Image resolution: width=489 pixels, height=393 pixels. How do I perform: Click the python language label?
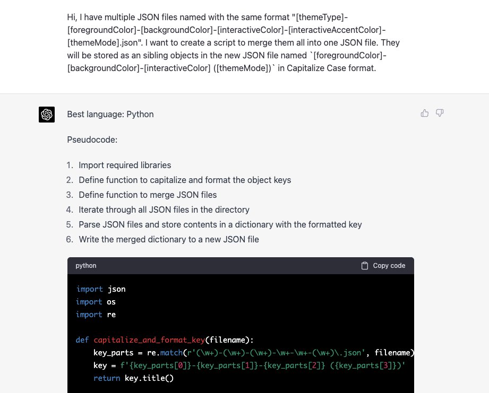[86, 266]
